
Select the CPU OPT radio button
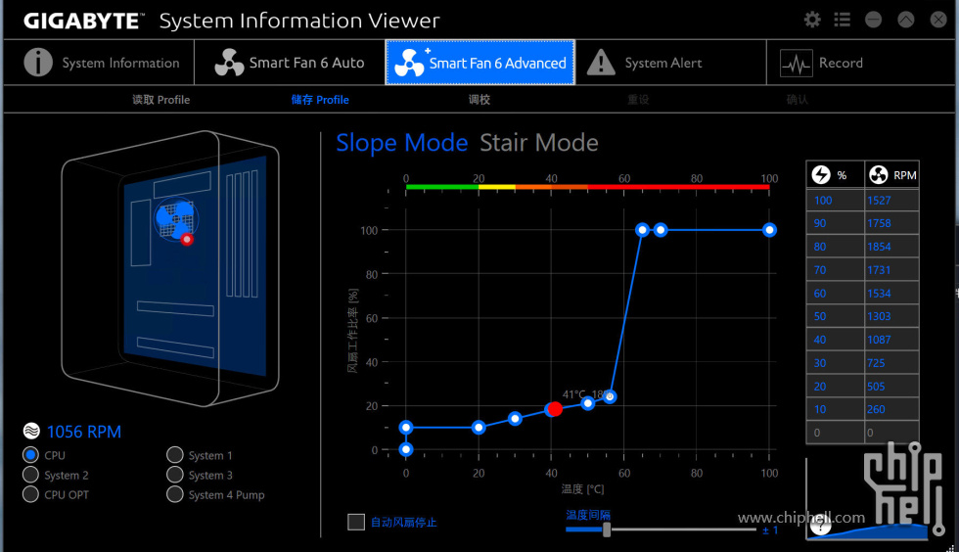tap(30, 494)
